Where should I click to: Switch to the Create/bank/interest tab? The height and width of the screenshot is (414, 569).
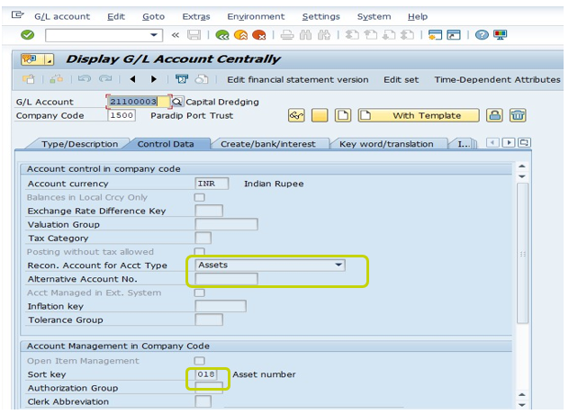coord(268,144)
